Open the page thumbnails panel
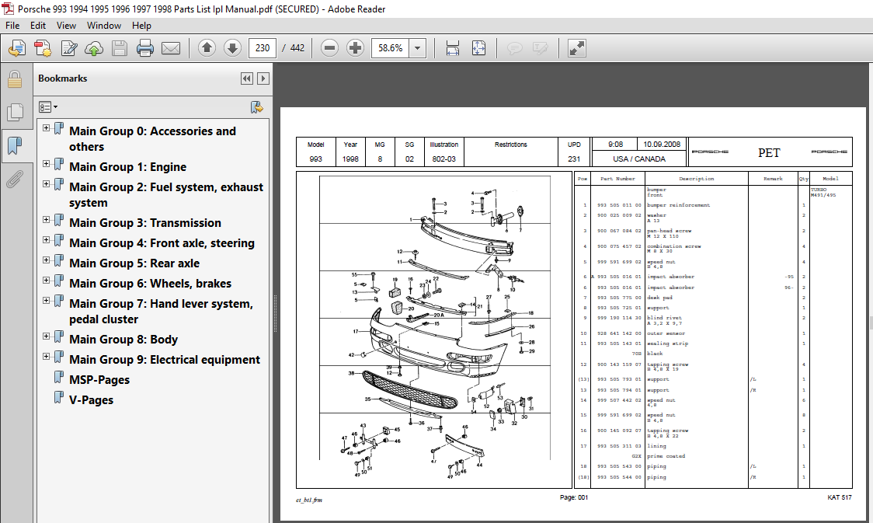 (15, 113)
